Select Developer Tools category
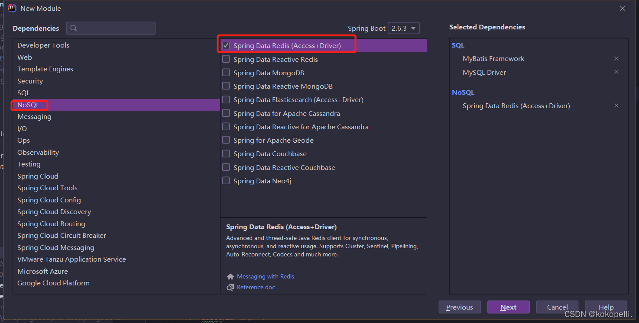 click(117, 45)
